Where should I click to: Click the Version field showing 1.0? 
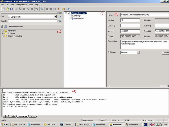(x=130, y=20)
